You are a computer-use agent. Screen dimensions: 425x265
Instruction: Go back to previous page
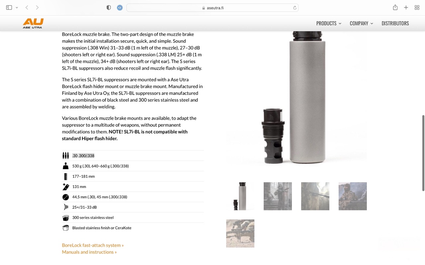(27, 8)
